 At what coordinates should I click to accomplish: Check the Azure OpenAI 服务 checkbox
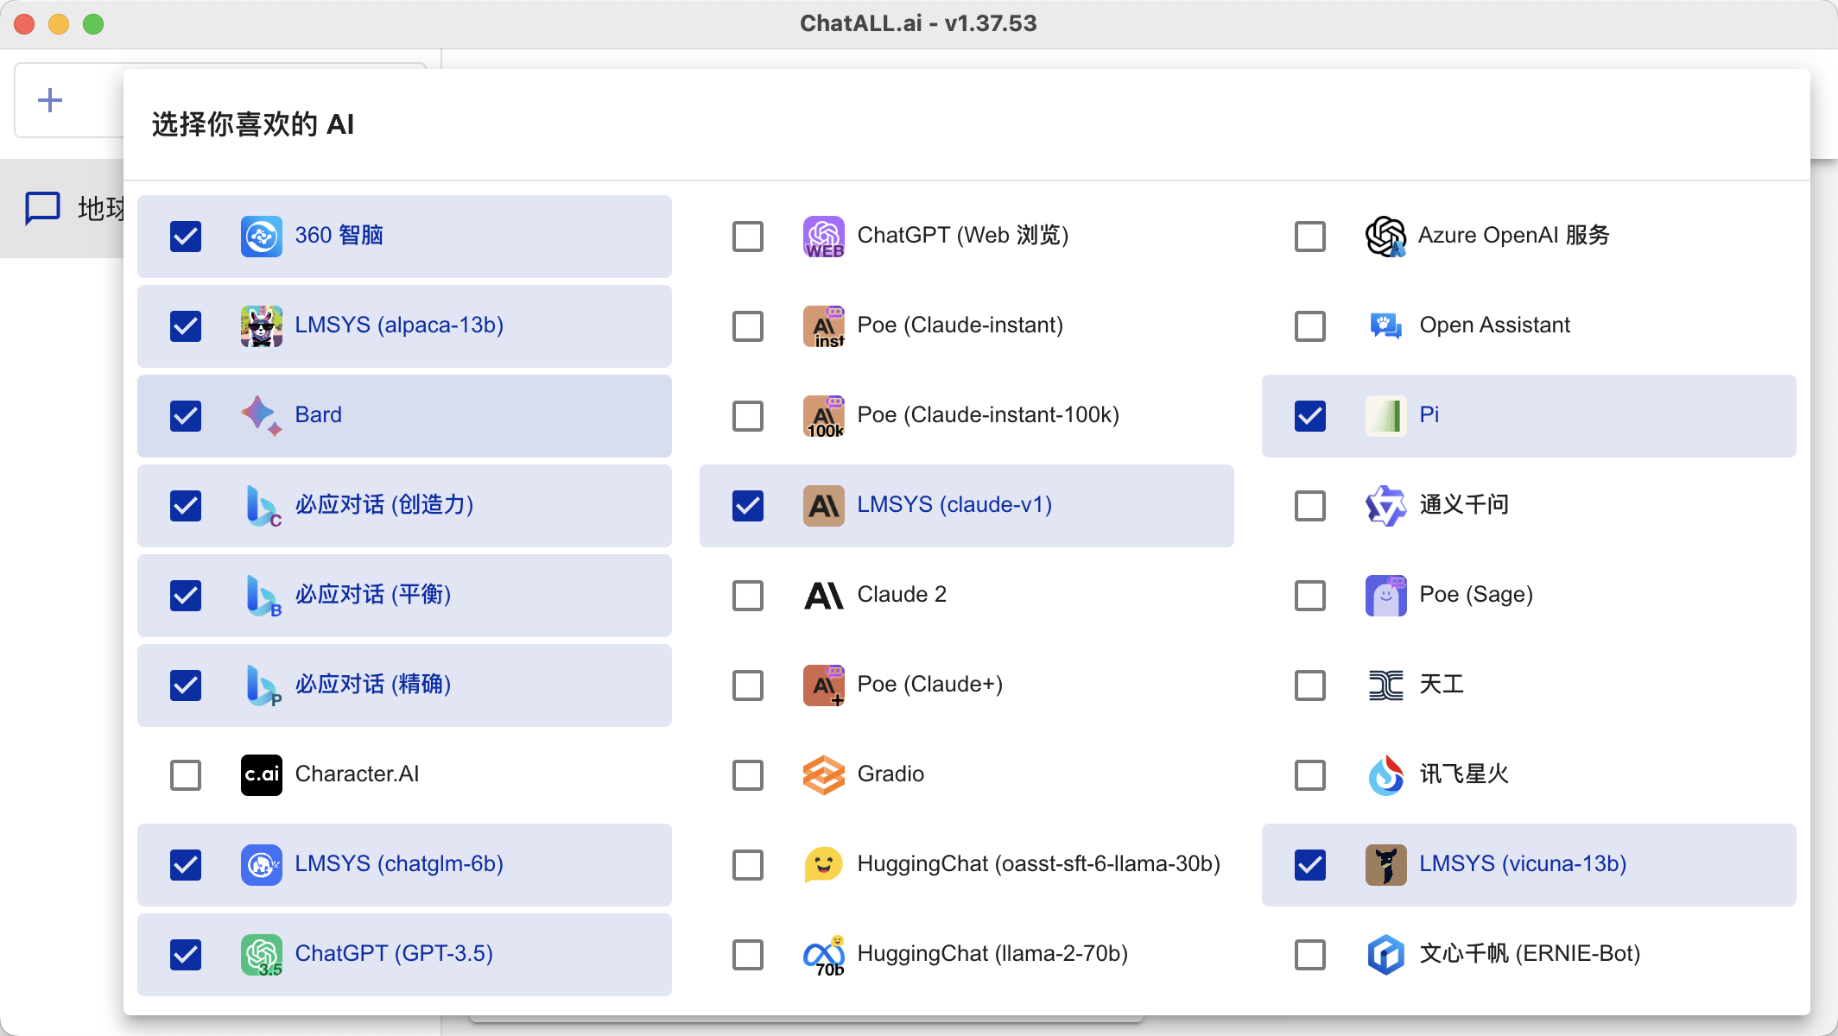[1310, 236]
